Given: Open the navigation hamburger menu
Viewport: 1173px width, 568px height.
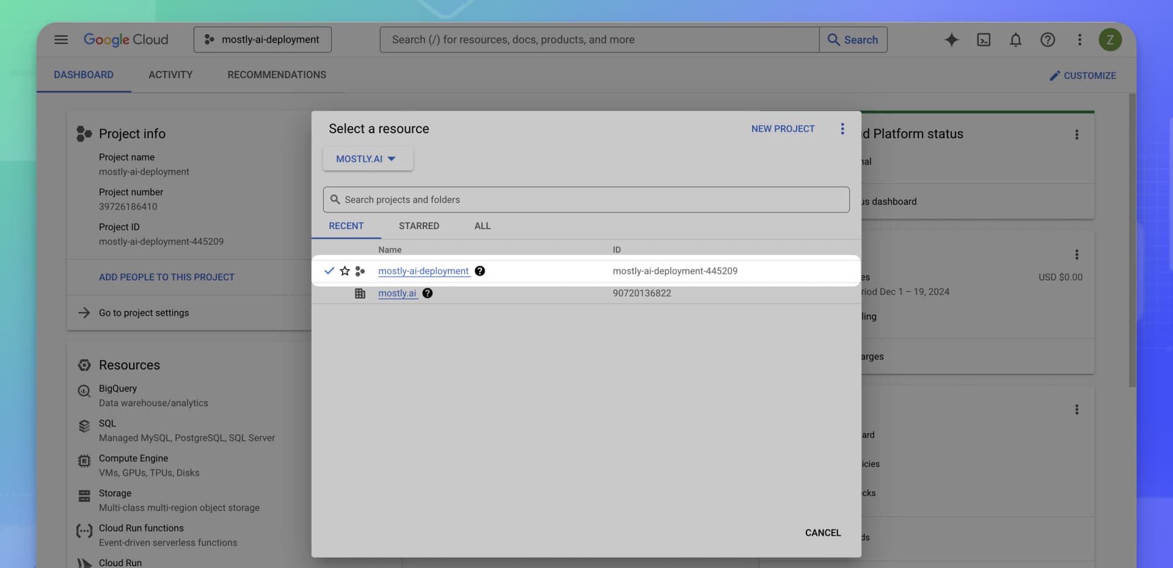Looking at the screenshot, I should tap(61, 40).
